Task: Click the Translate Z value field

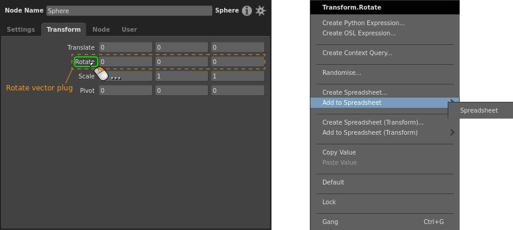Action: [237, 47]
